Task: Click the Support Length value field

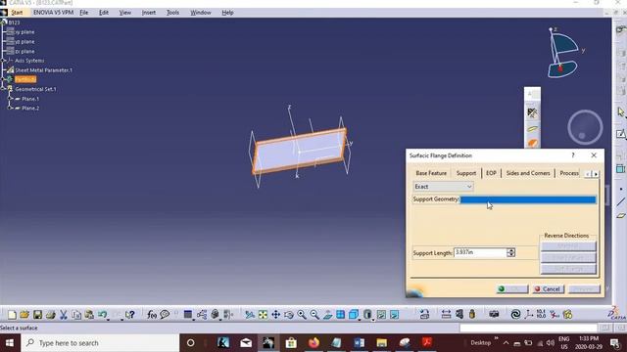Action: tap(480, 252)
